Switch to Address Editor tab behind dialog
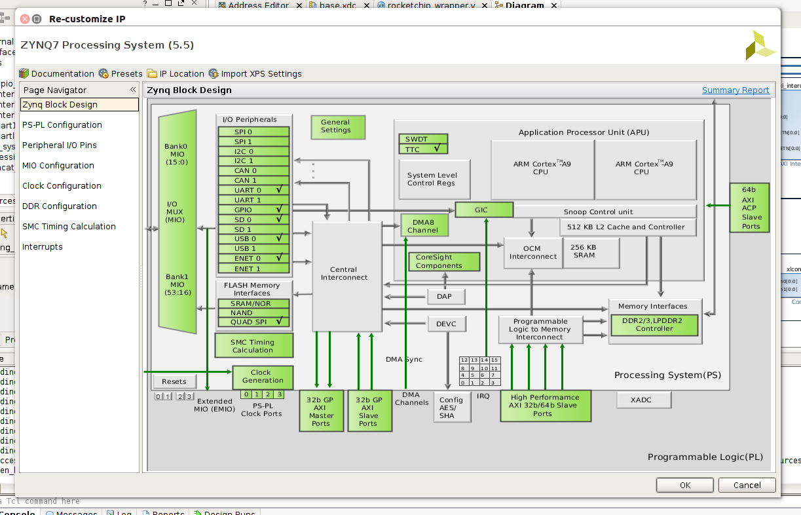801x515 pixels. (257, 5)
